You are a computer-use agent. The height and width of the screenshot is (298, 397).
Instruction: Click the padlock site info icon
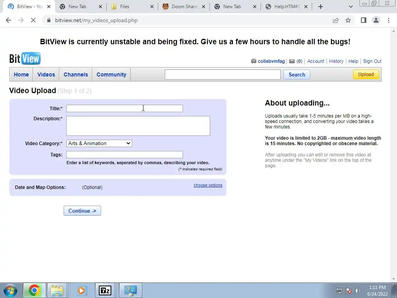49,20
